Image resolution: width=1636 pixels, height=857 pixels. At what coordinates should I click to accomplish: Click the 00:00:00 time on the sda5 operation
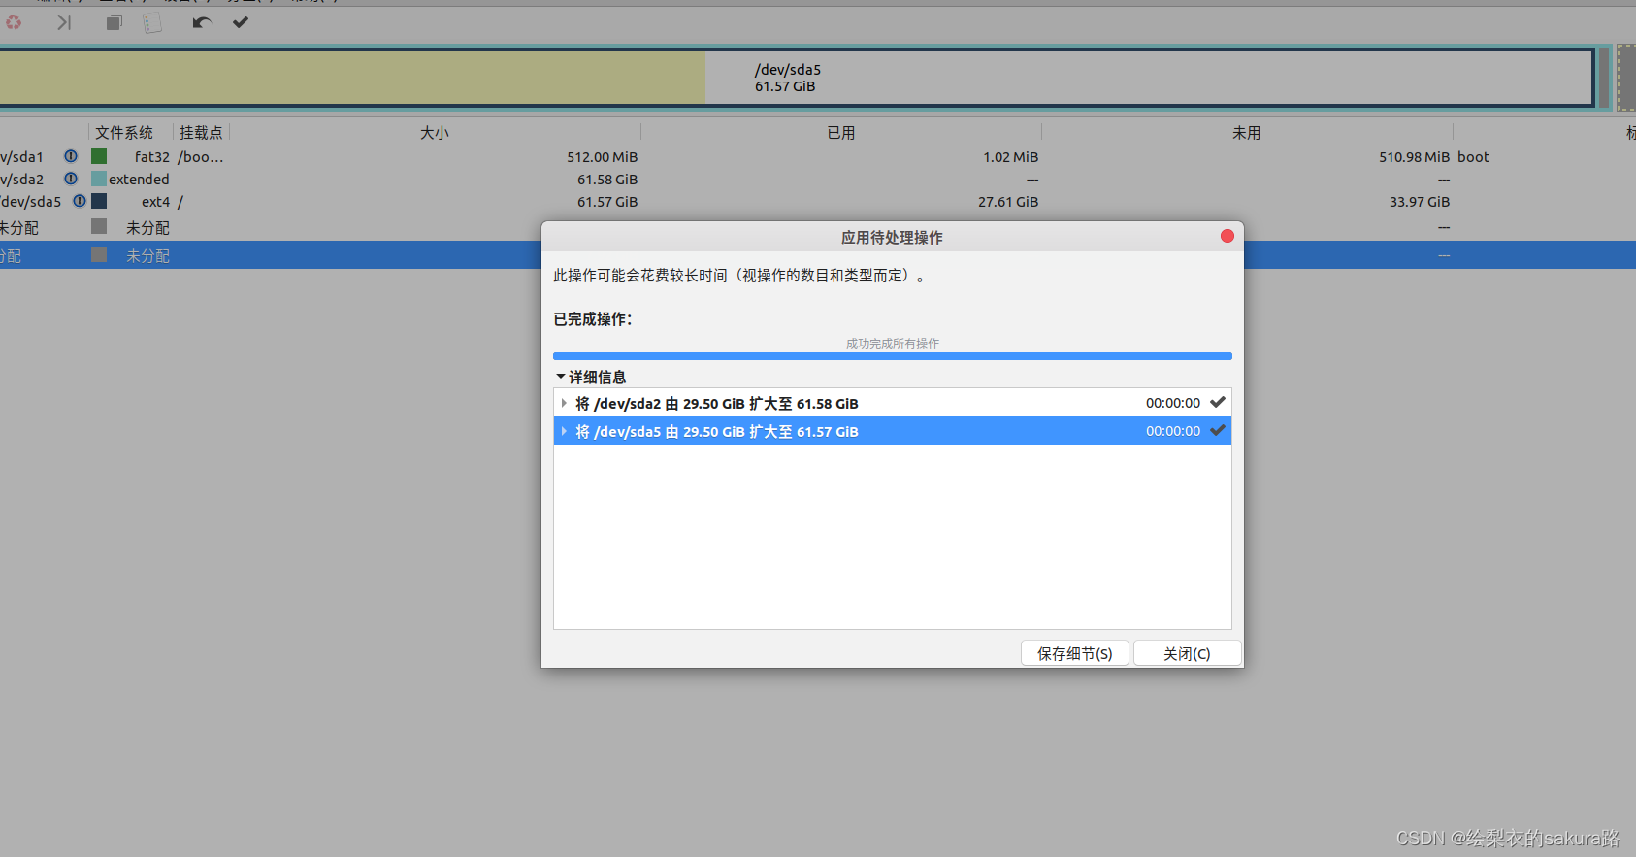(x=1173, y=431)
